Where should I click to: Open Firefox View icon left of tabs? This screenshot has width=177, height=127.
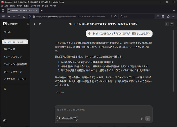click(3, 11)
